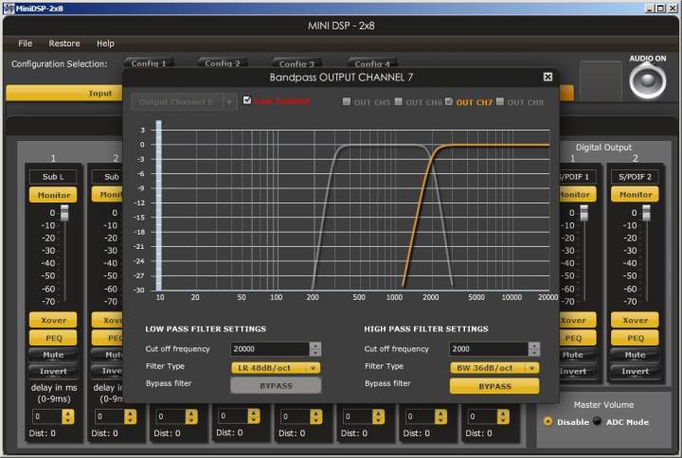This screenshot has width=682, height=458.
Task: Click the S/PDIF 2 volume fader handle
Action: pos(647,213)
